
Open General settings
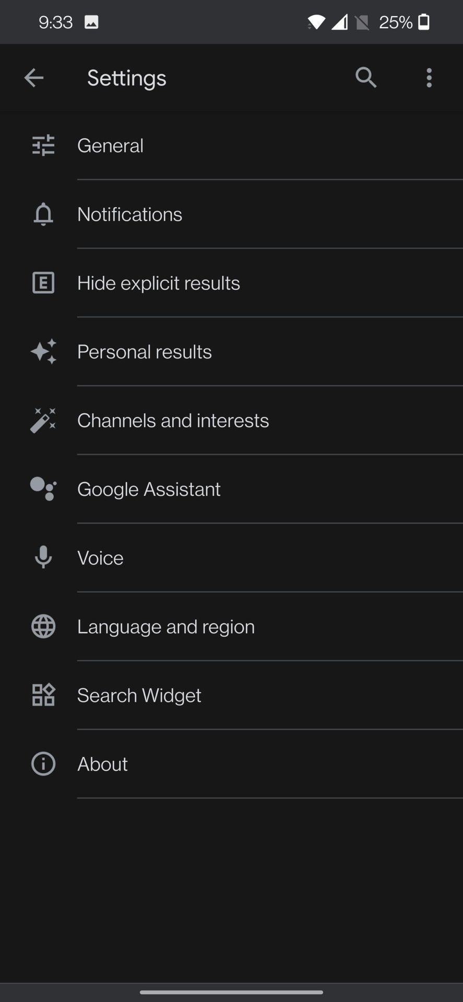(111, 146)
